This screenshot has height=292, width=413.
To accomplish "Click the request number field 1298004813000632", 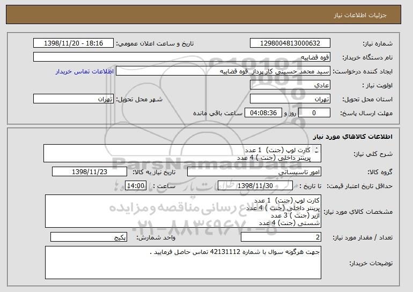I will [290, 43].
